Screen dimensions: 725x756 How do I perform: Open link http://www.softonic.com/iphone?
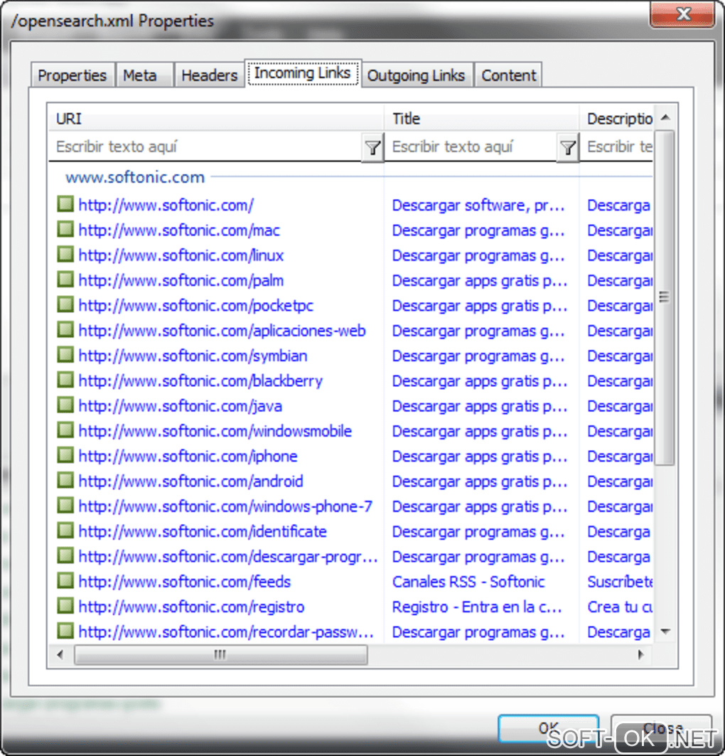tap(188, 456)
